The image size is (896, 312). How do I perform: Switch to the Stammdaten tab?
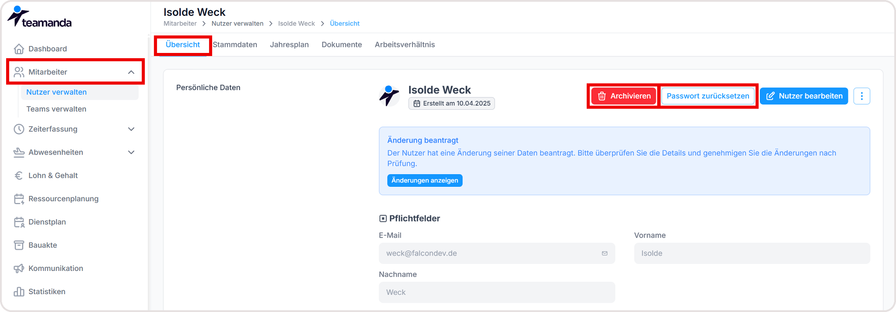tap(235, 45)
